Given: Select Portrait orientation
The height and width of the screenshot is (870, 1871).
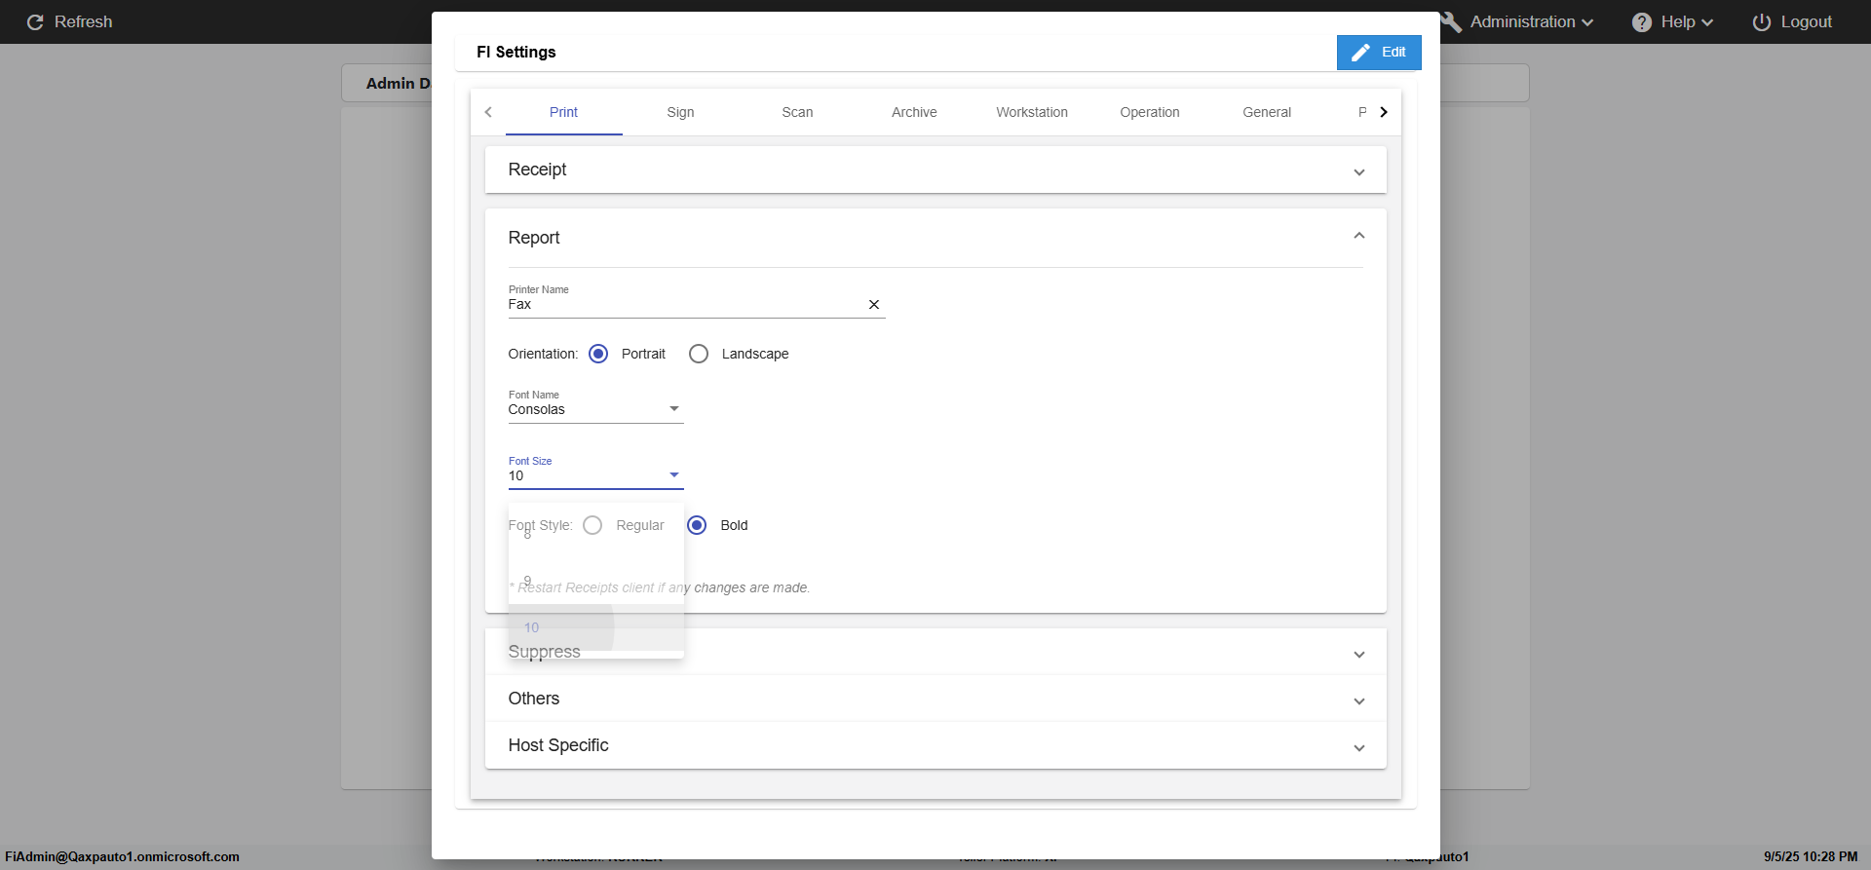Looking at the screenshot, I should tap(598, 354).
